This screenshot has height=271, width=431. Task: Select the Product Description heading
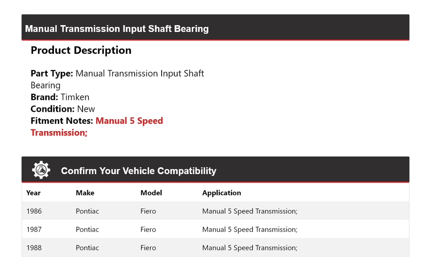[x=81, y=51]
